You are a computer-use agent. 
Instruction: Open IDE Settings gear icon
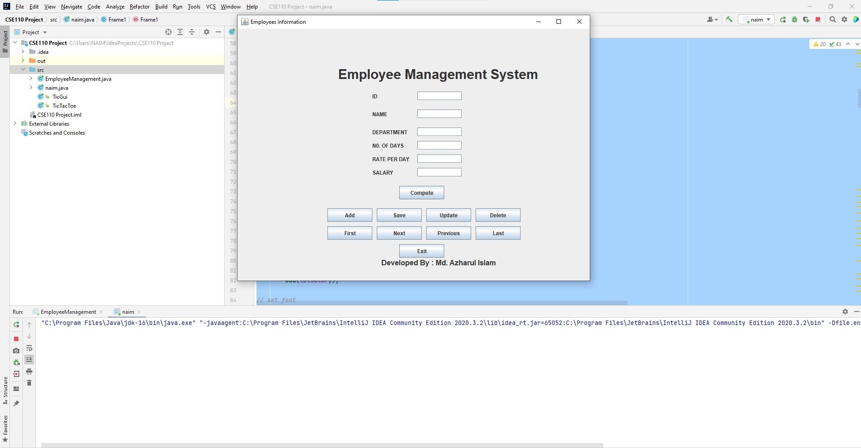tap(844, 19)
